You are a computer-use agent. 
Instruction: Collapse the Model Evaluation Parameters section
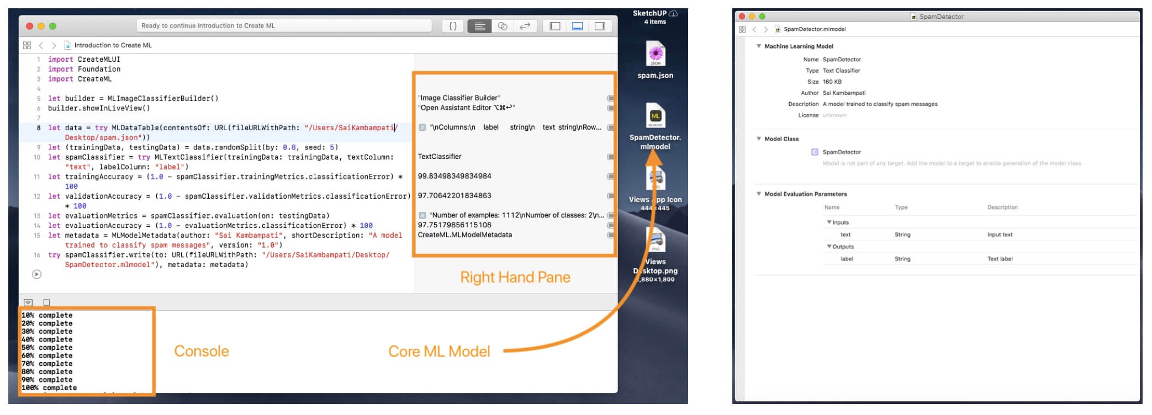tap(759, 194)
